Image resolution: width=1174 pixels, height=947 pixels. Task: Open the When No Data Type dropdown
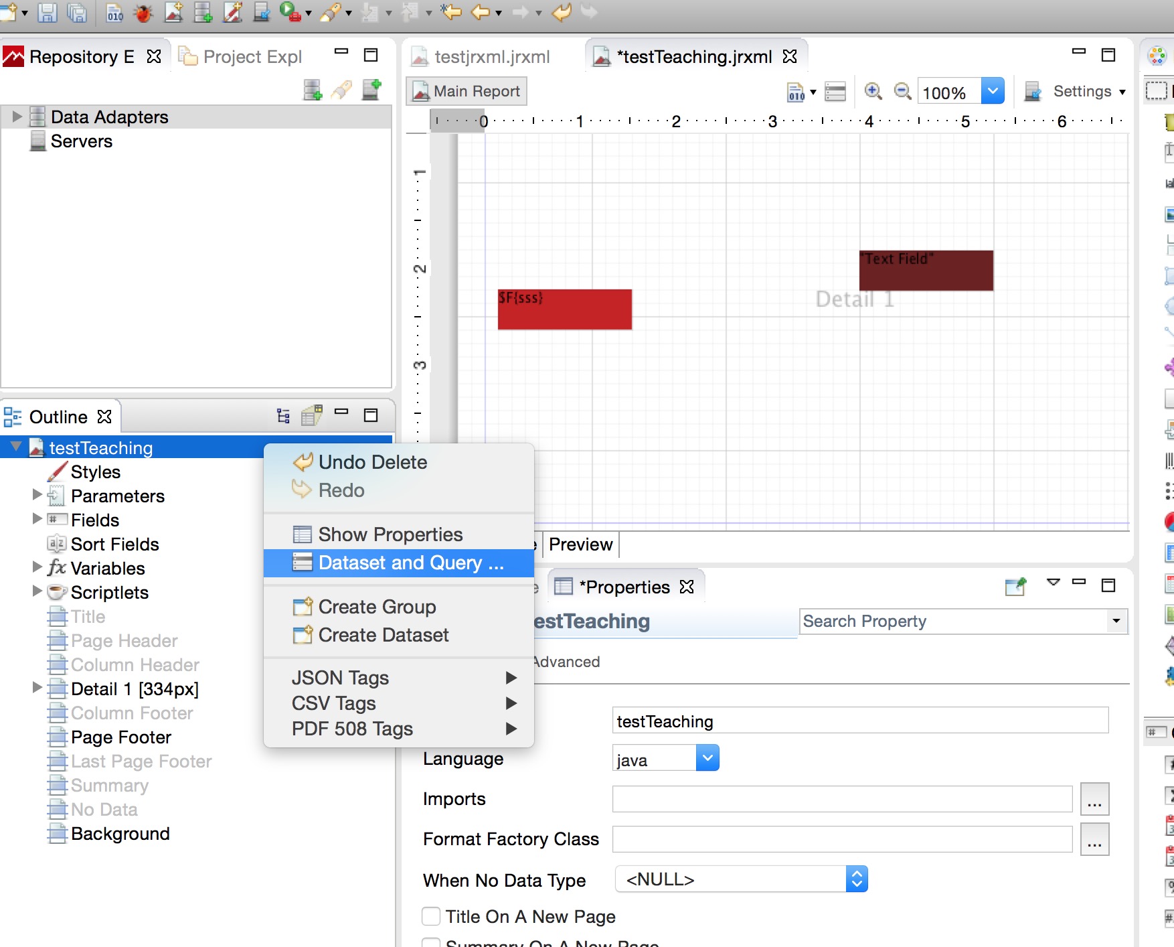coord(857,879)
